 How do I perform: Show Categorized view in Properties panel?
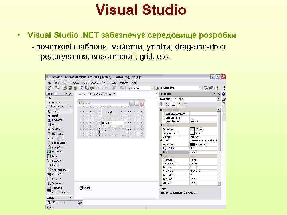click(161, 104)
